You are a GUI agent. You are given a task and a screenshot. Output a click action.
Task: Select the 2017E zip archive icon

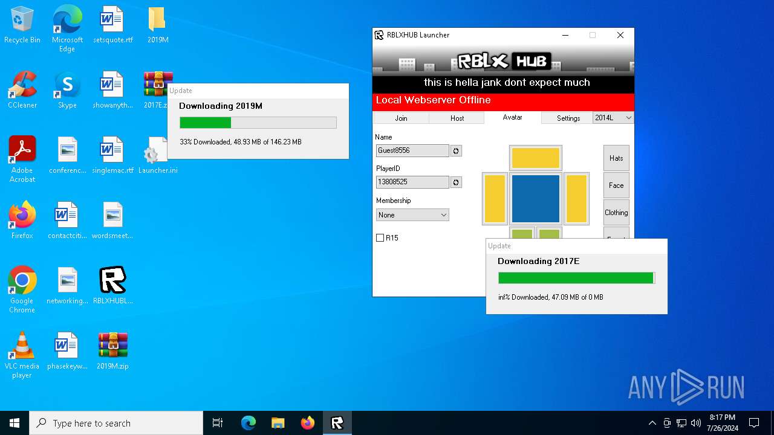pos(156,91)
